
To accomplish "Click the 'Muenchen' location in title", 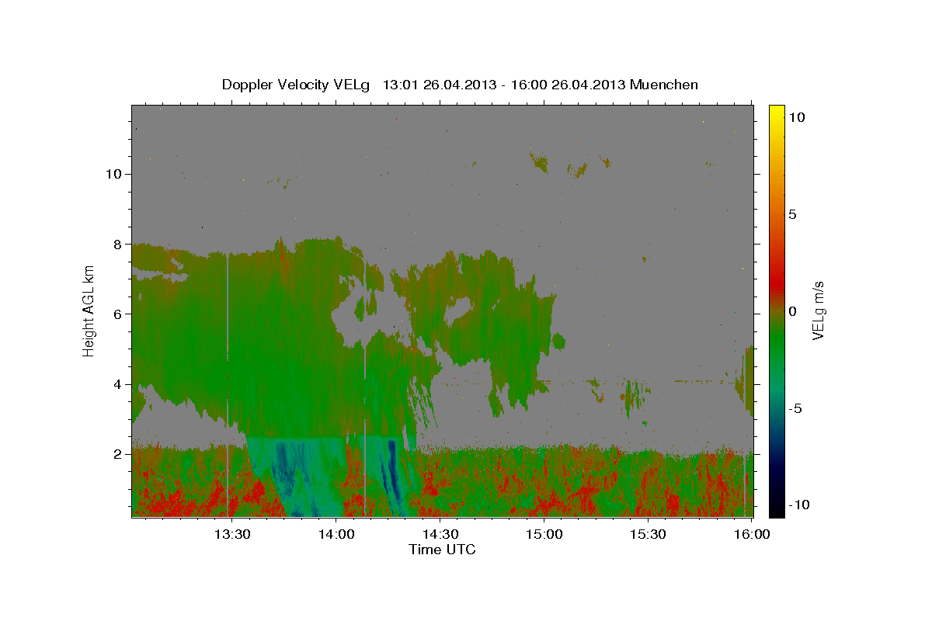I will click(x=664, y=85).
